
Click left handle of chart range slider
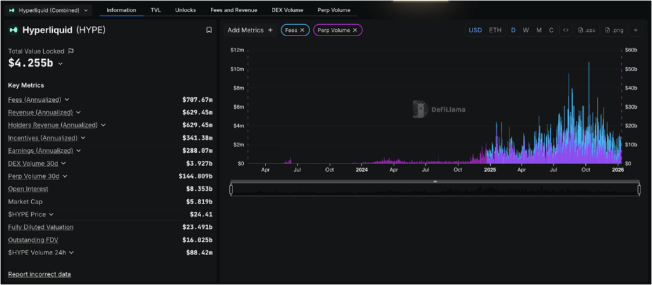(x=231, y=190)
